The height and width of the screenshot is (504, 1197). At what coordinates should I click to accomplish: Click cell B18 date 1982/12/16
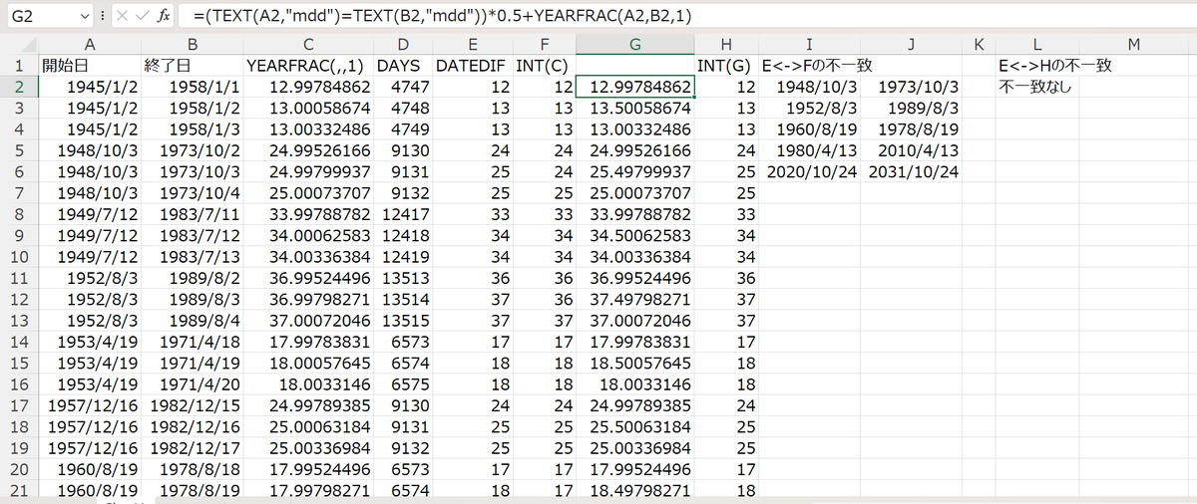pos(194,426)
